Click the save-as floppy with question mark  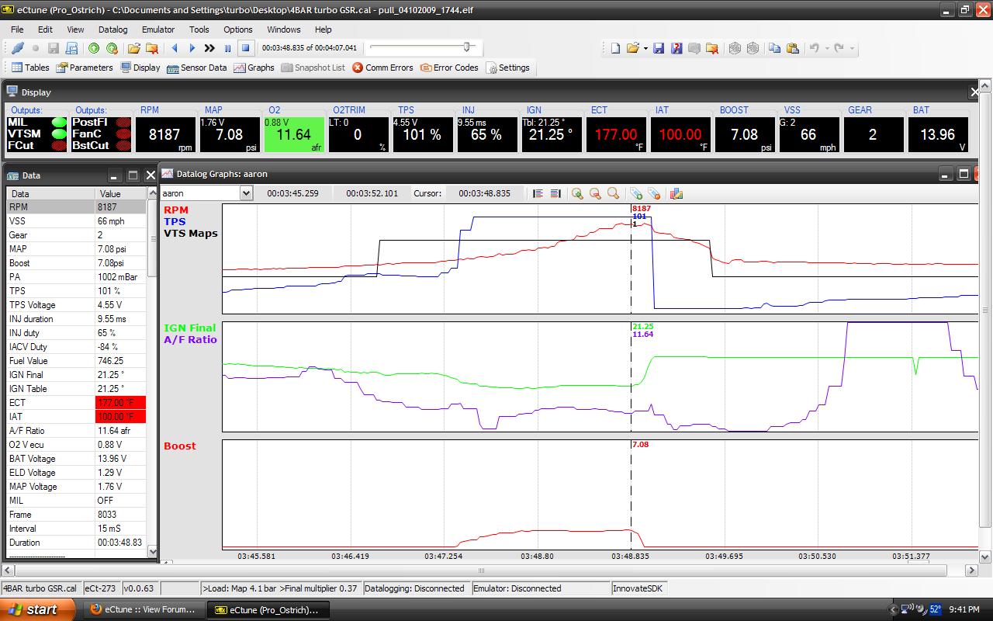click(676, 48)
